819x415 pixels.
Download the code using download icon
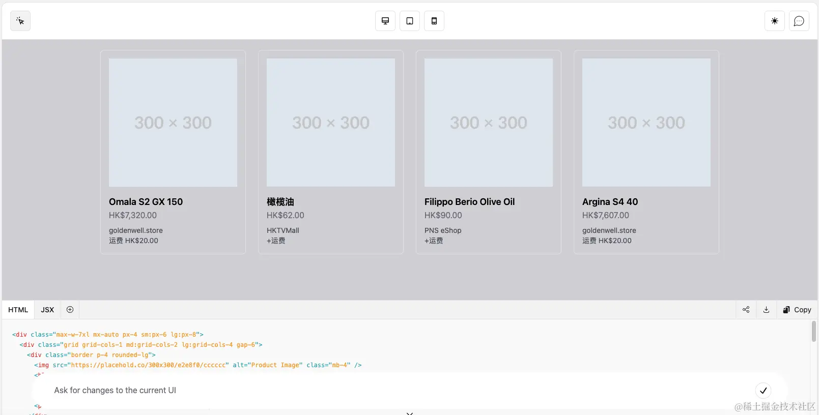(x=767, y=310)
